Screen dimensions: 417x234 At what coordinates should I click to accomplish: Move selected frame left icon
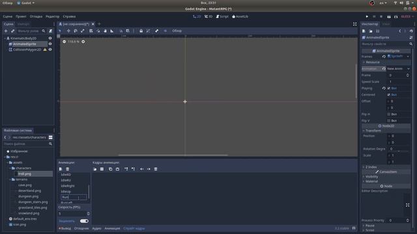(142, 169)
